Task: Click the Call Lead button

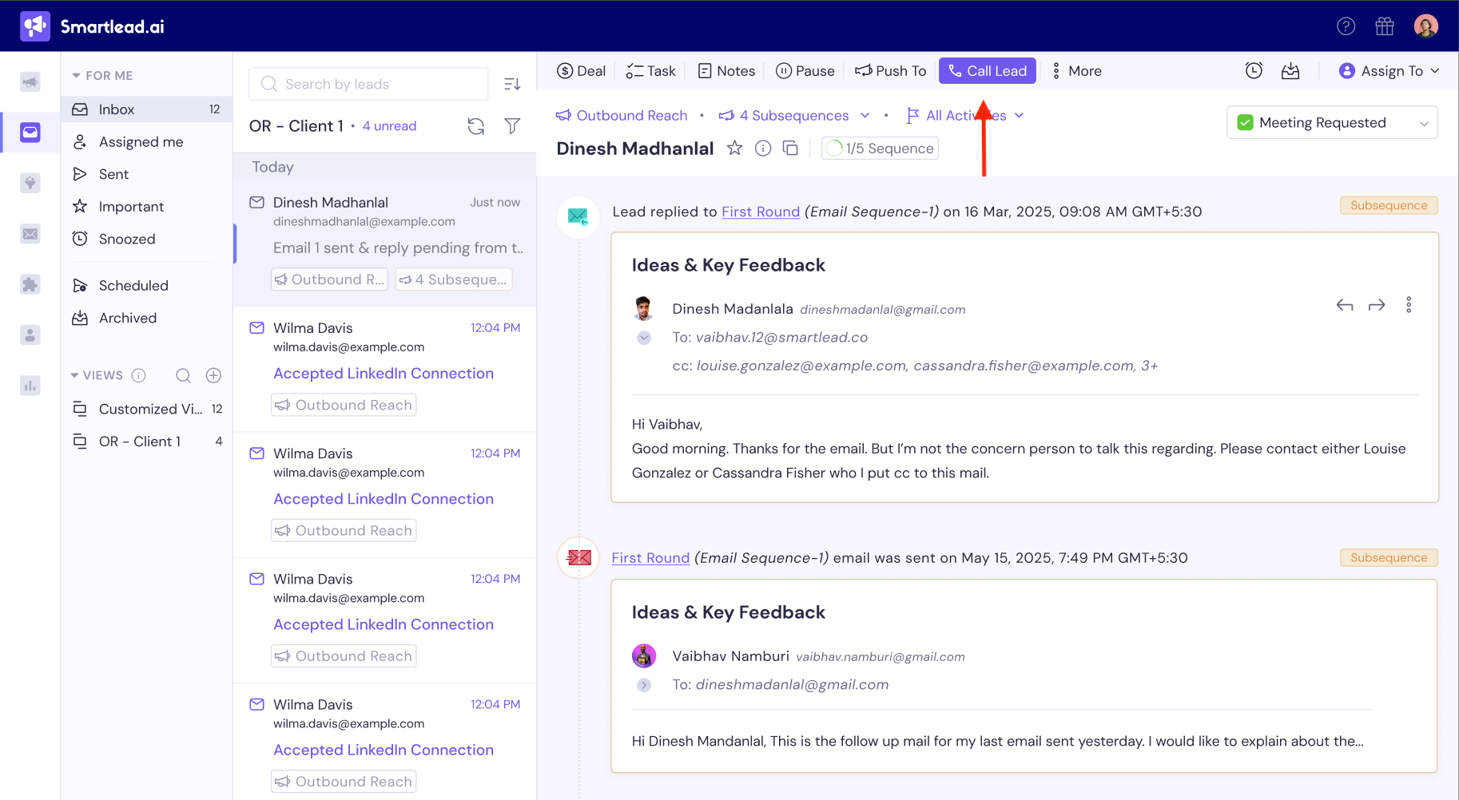Action: pyautogui.click(x=987, y=71)
